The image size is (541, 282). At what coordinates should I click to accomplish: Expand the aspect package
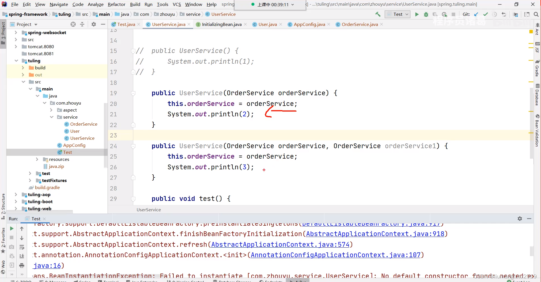(51, 110)
